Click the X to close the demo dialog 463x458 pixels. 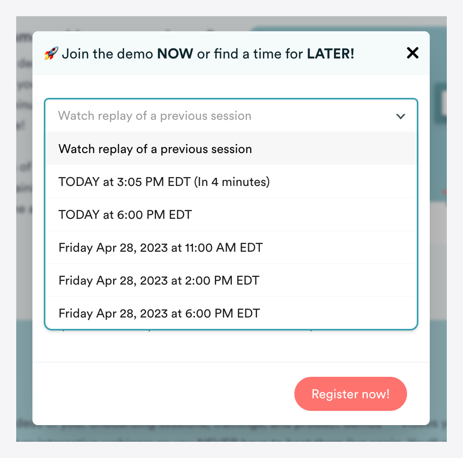click(412, 53)
